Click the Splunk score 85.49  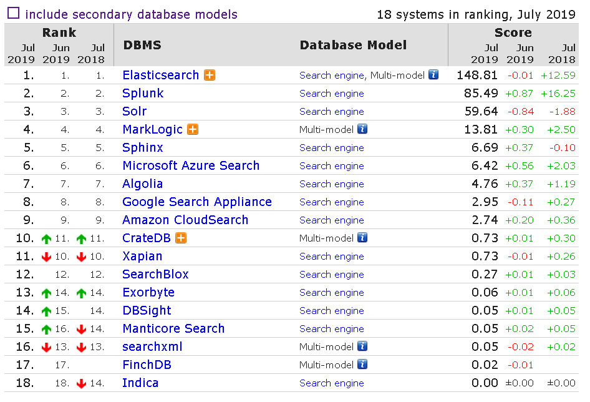pos(481,93)
